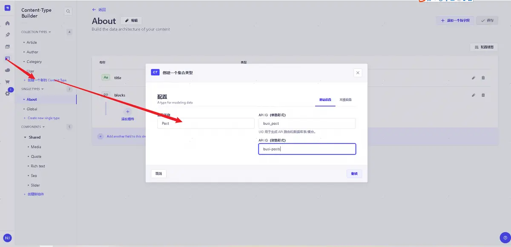Click the pencil icon in the blocks row
This screenshot has height=247, width=511.
point(473,95)
